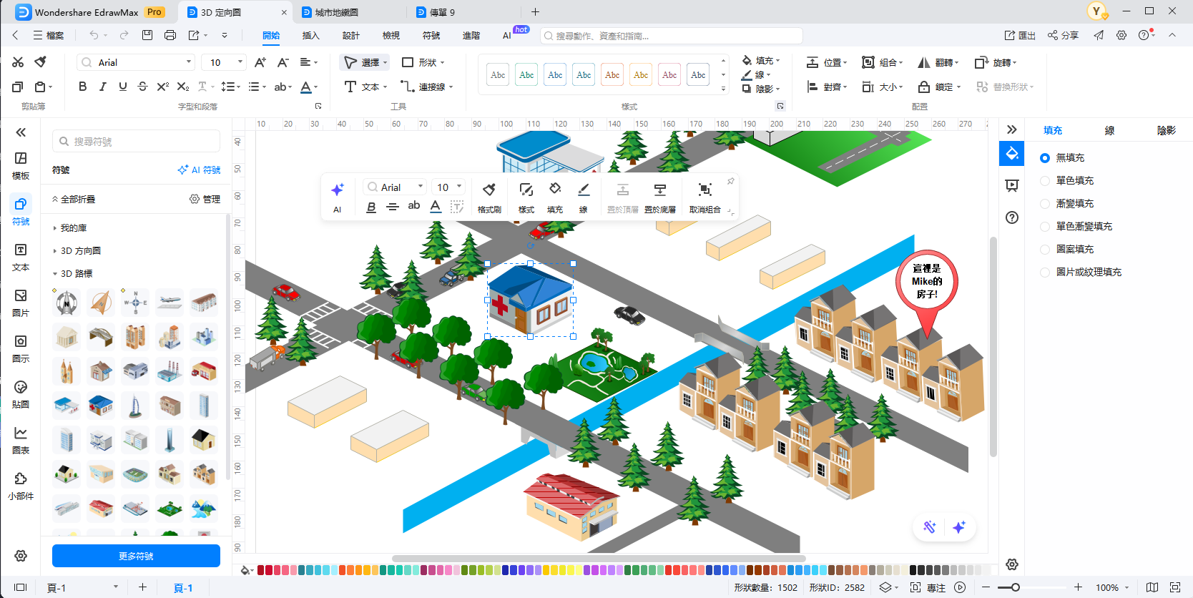Viewport: 1193px width, 598px height.
Task: Choose the pattern fill radio option
Action: click(x=1045, y=250)
